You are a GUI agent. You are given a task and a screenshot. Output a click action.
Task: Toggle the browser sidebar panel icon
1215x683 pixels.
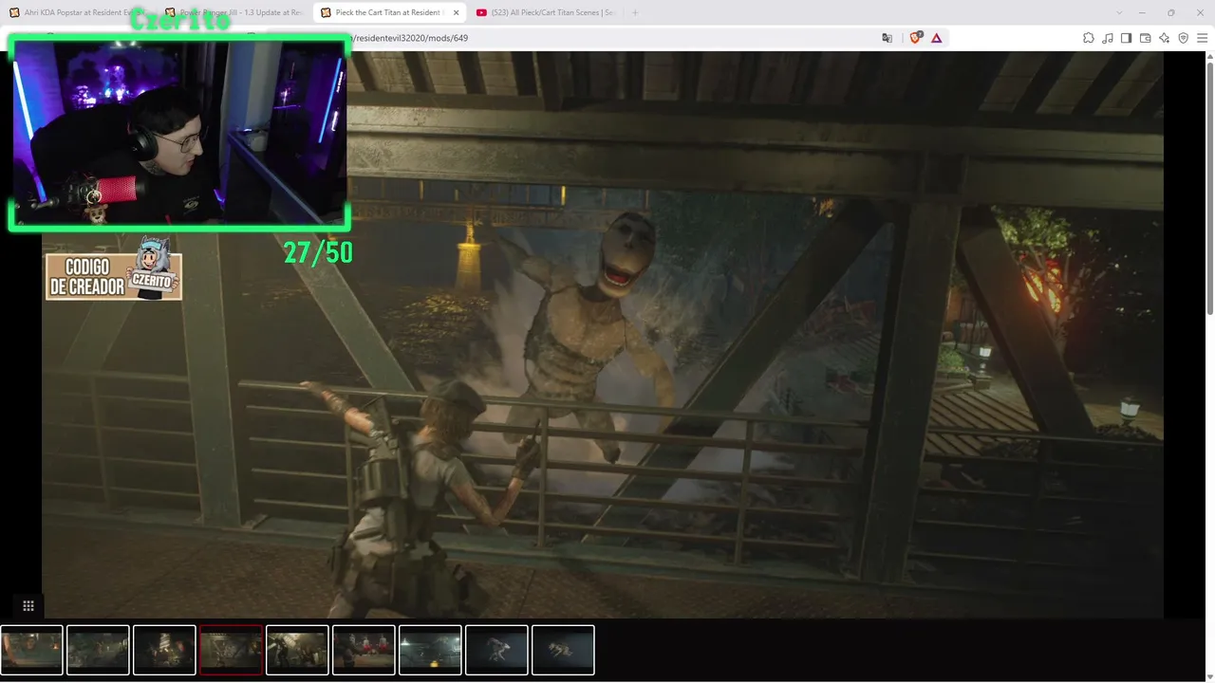click(1127, 38)
